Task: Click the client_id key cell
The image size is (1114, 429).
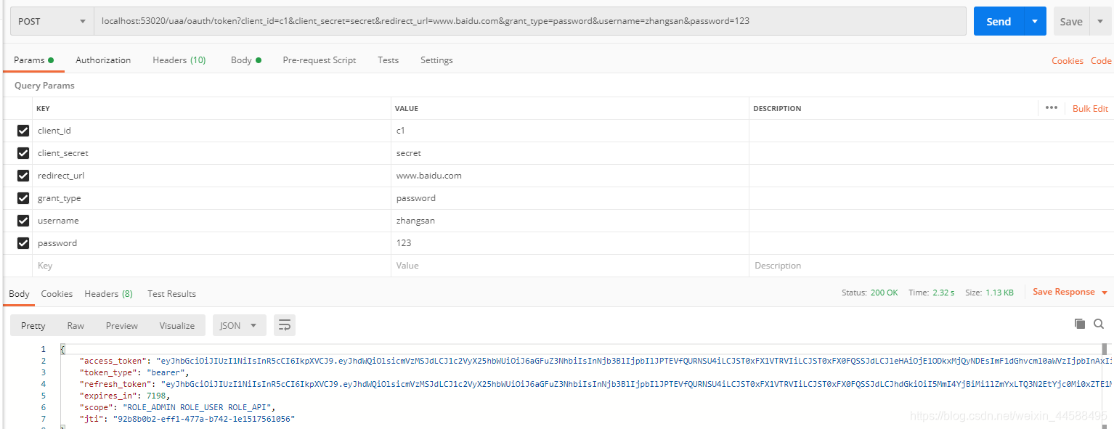Action: coord(211,131)
